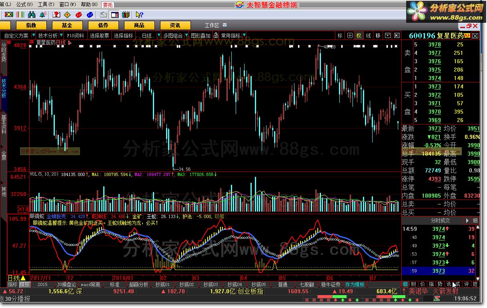Click the red gear icon before 复星医药
The height and width of the screenshot is (308, 487).
point(32,42)
